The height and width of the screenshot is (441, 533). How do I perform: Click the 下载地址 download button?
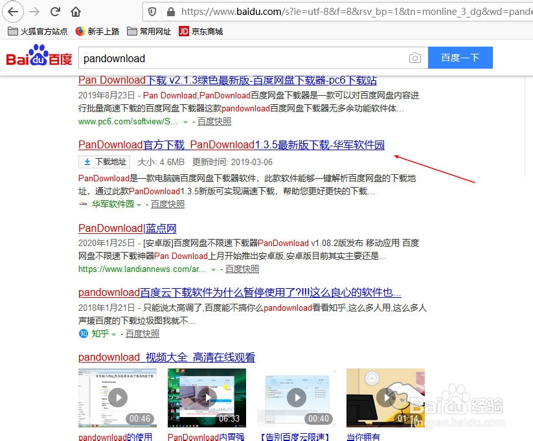104,162
